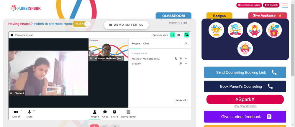
Task: Open DEMO MATERIAL folder
Action: [126, 25]
